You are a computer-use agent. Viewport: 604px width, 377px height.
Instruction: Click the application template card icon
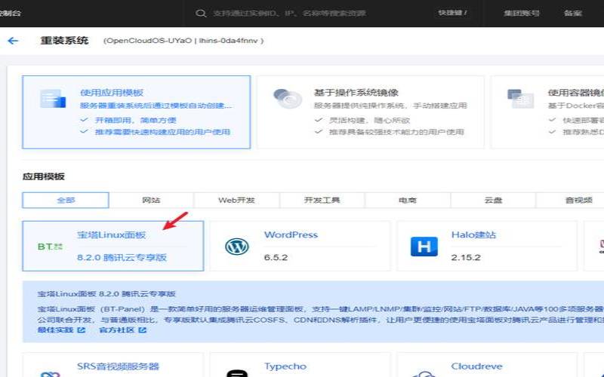[53, 99]
